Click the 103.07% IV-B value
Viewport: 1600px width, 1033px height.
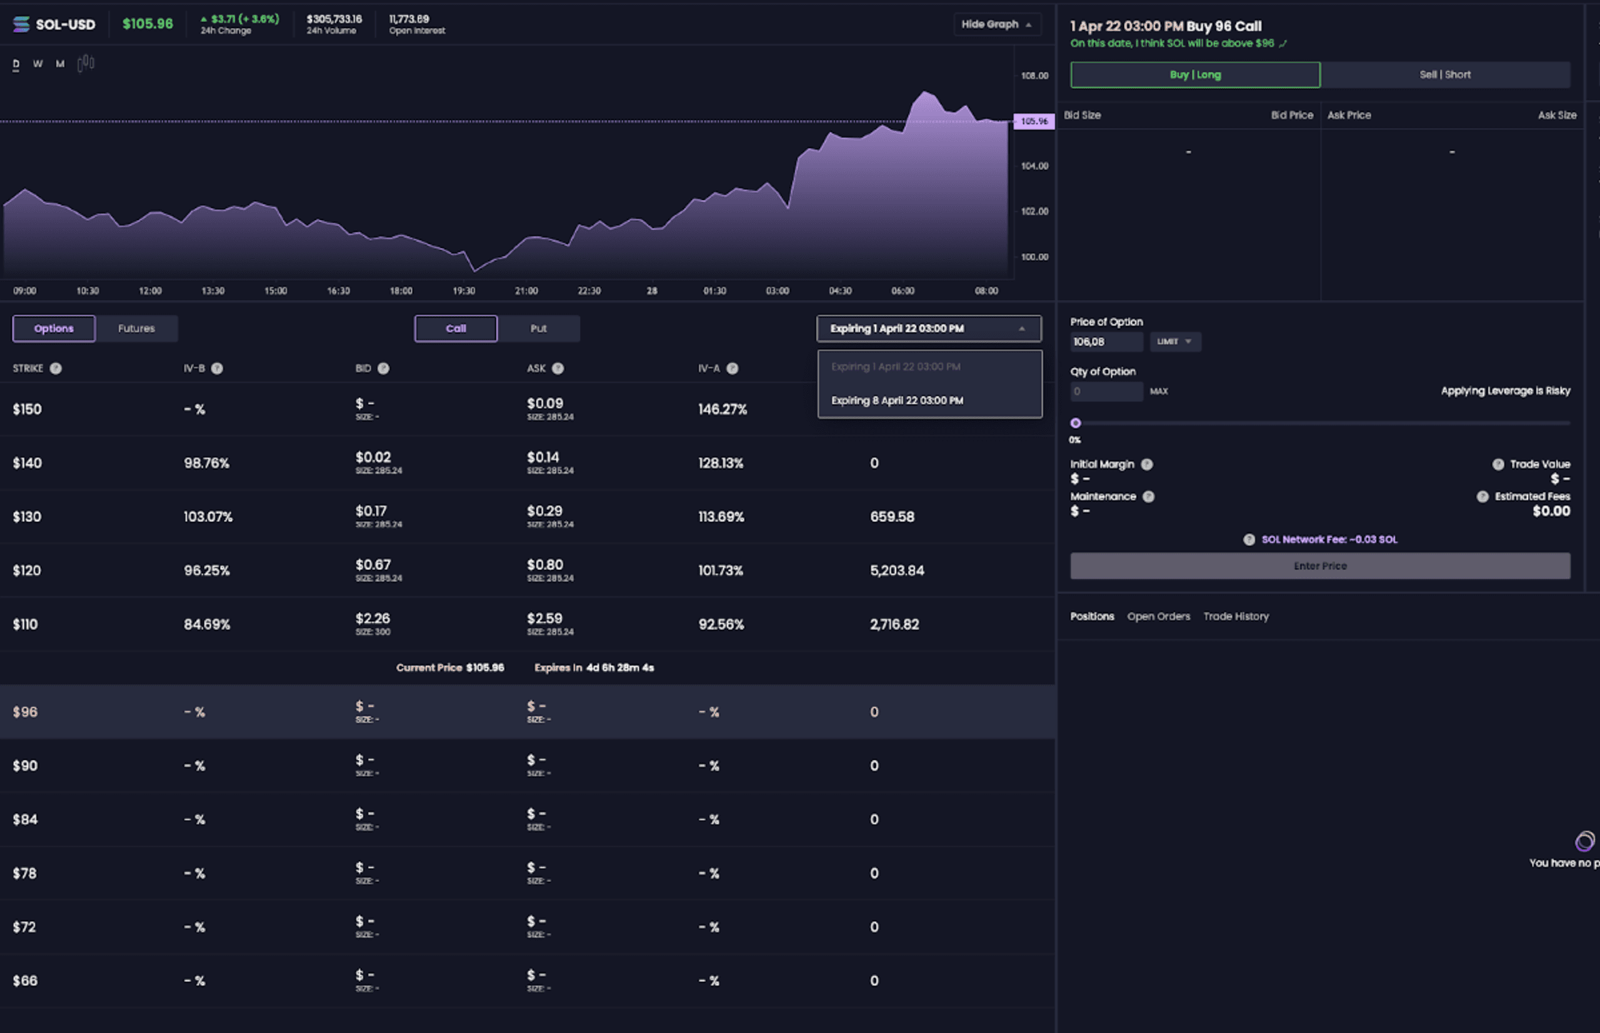tap(208, 517)
